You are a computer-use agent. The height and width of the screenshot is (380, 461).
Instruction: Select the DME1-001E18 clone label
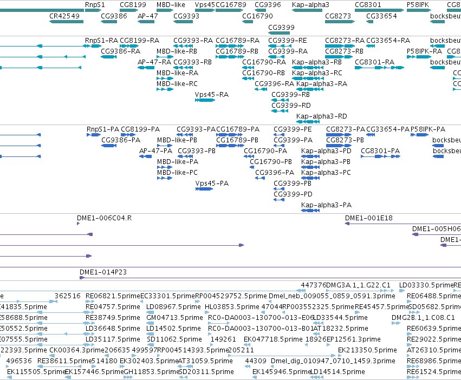tap(369, 218)
